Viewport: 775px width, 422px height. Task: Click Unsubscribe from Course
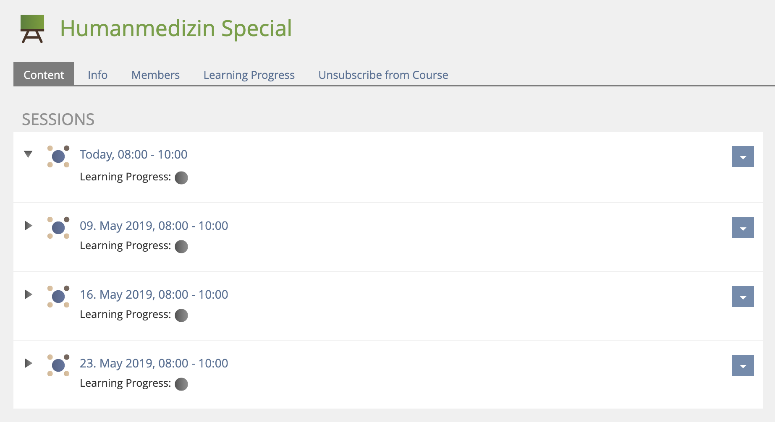tap(383, 75)
